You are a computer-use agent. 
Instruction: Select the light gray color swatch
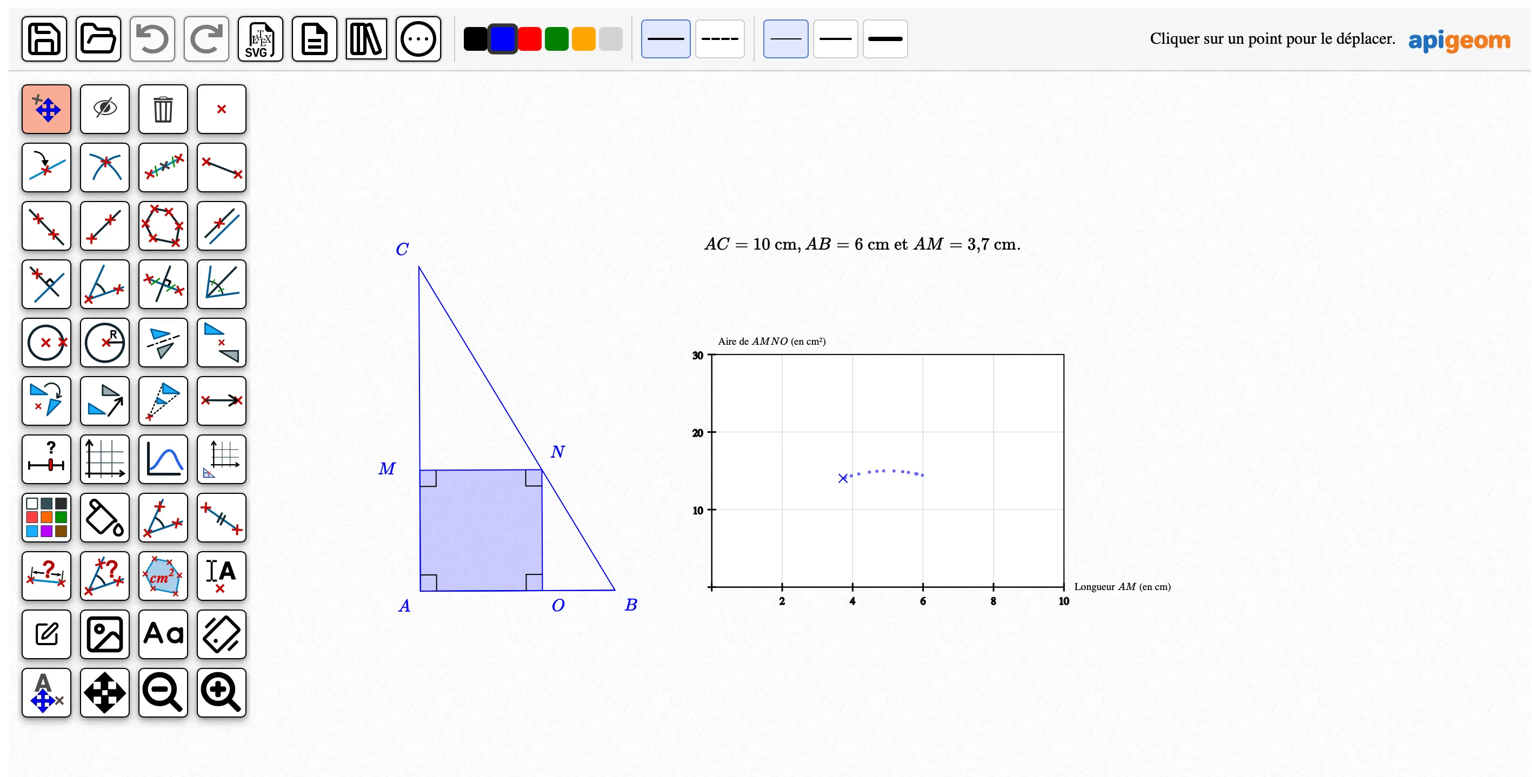pos(611,39)
